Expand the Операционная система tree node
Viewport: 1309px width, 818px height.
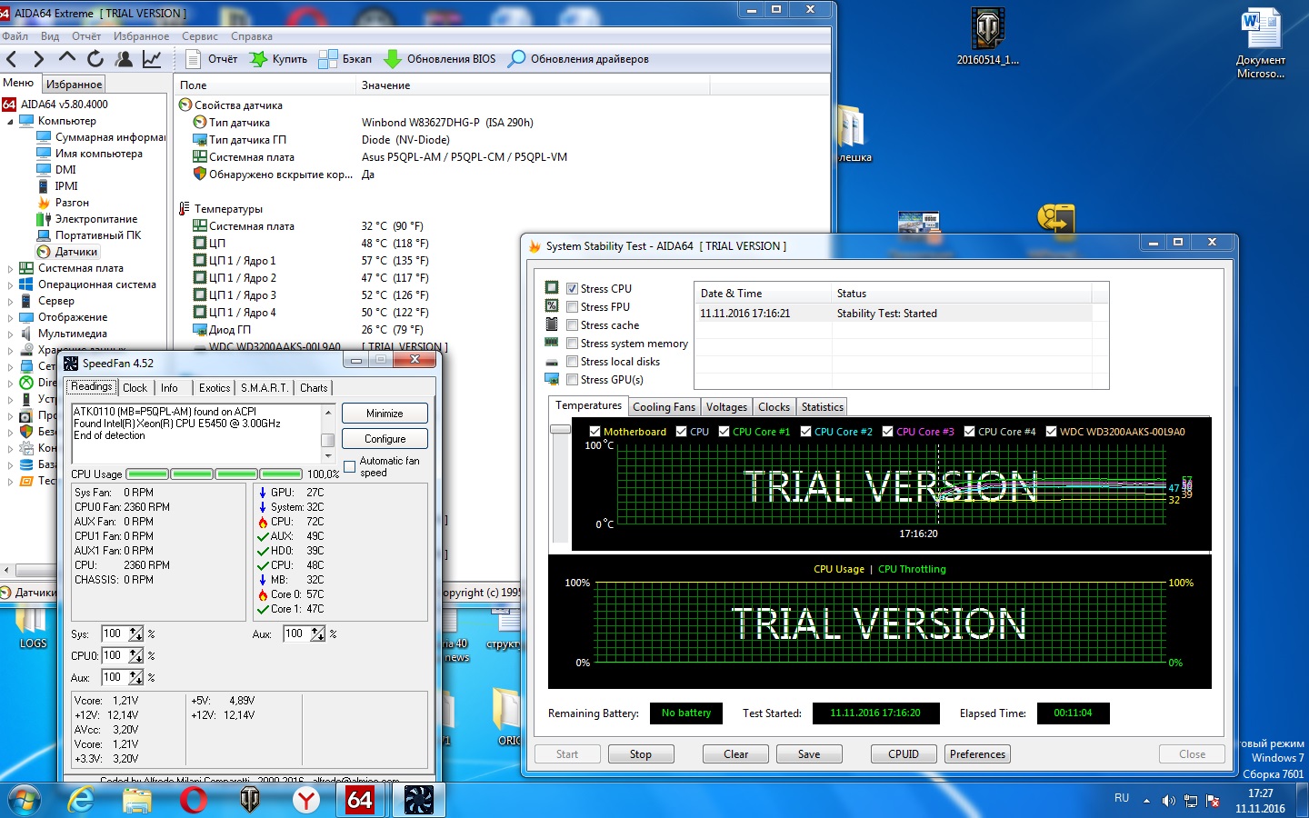coord(10,285)
